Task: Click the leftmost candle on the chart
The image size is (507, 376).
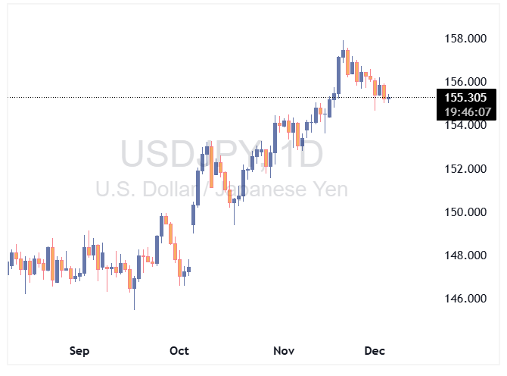Action: (x=8, y=265)
